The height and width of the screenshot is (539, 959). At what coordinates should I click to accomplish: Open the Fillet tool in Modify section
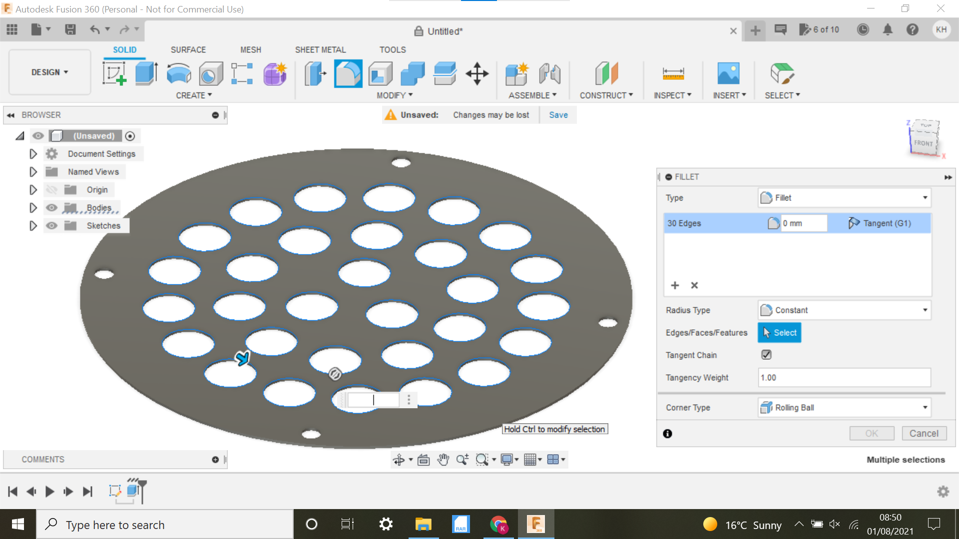pos(348,73)
